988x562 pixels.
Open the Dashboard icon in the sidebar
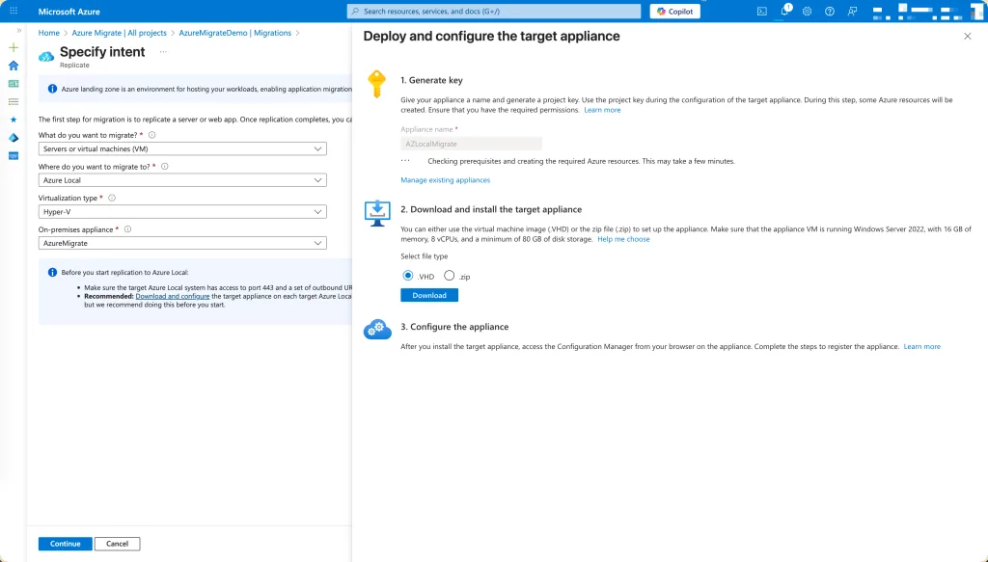[14, 84]
